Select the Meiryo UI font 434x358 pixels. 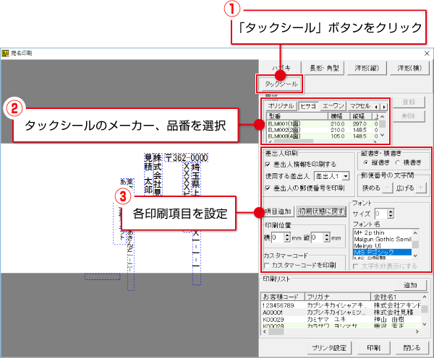(x=382, y=245)
